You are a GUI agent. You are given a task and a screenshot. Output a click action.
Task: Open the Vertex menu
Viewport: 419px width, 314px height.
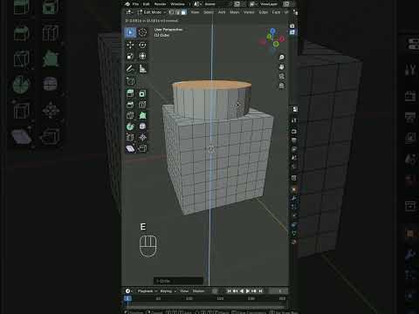(249, 12)
